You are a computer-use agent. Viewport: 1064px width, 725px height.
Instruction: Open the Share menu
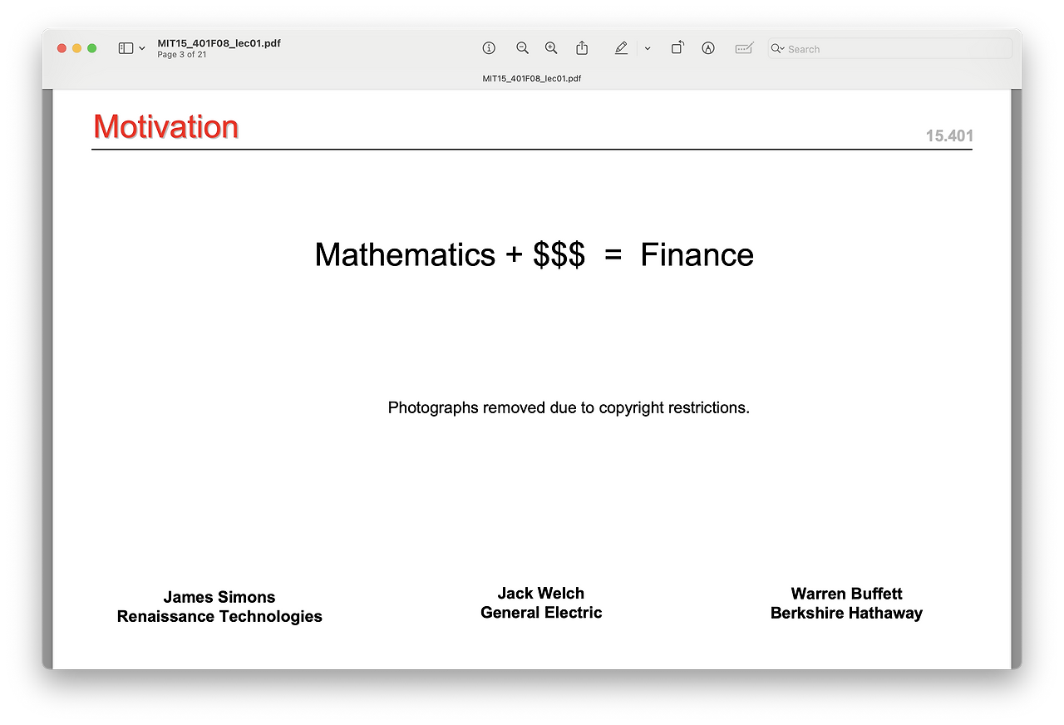click(582, 48)
